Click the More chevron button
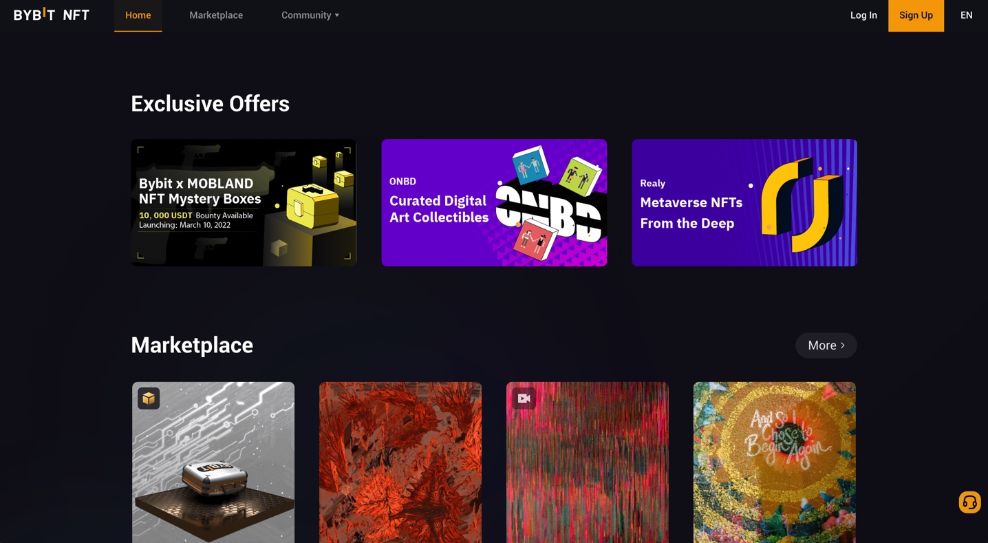Image resolution: width=988 pixels, height=543 pixels. tap(826, 345)
